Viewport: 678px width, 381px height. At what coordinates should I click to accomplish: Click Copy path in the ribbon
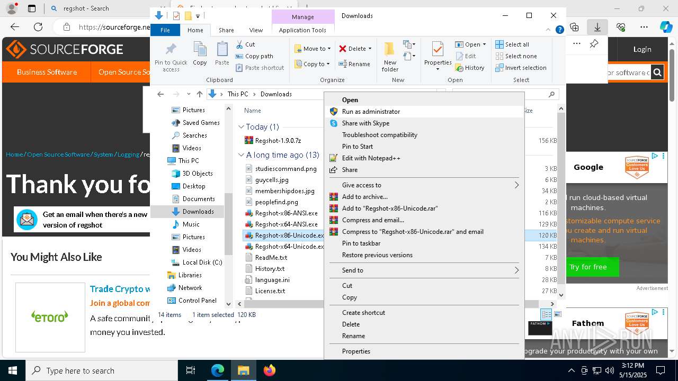click(x=254, y=56)
